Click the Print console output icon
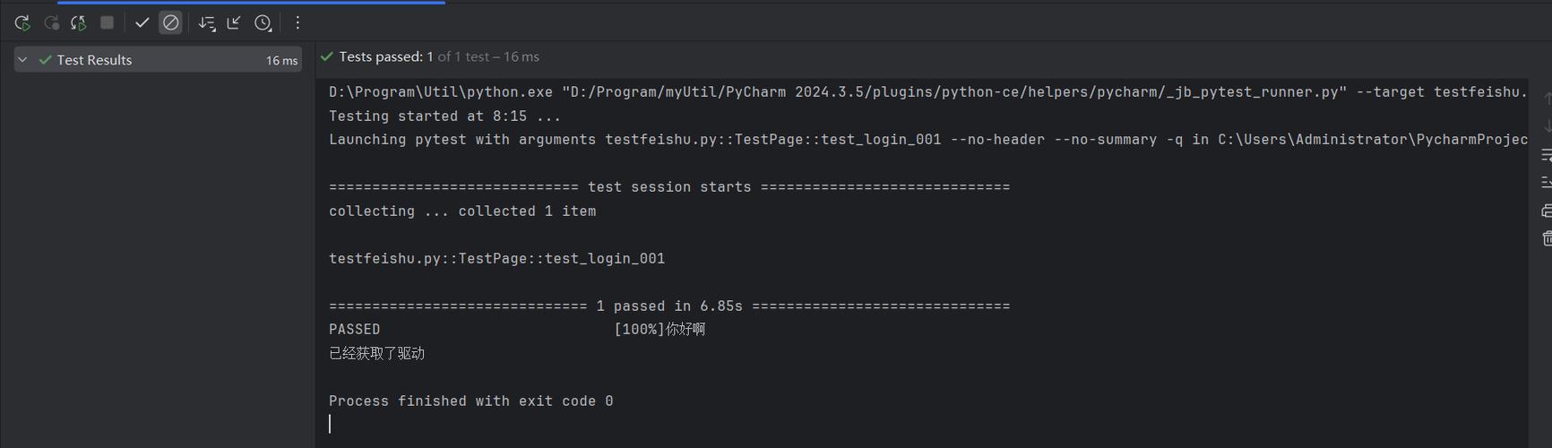Screen dimensions: 1552x448 click(x=1546, y=211)
